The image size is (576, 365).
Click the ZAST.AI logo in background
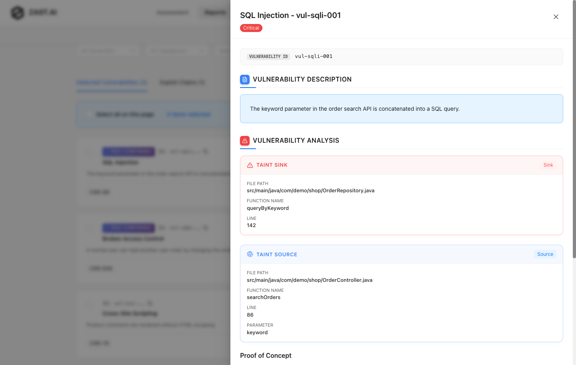pyautogui.click(x=34, y=12)
